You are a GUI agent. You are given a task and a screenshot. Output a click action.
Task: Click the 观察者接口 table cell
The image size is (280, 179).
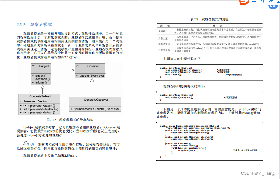click(164, 44)
